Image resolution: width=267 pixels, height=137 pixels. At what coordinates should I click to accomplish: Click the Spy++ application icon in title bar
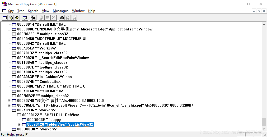4,4
